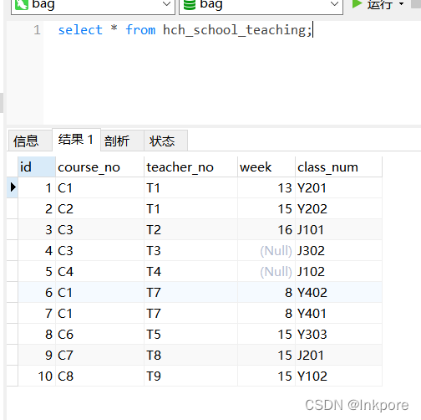421x420 pixels.
Task: Select cell J101 in class_num column
Action: (x=338, y=229)
